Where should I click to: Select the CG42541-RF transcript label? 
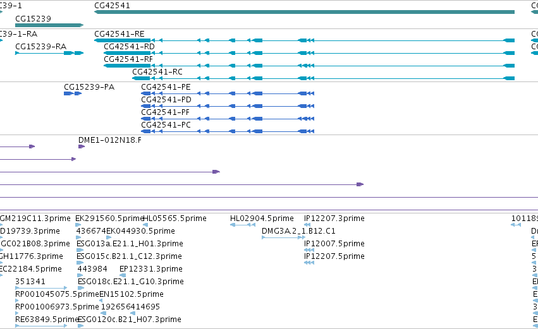(x=128, y=59)
